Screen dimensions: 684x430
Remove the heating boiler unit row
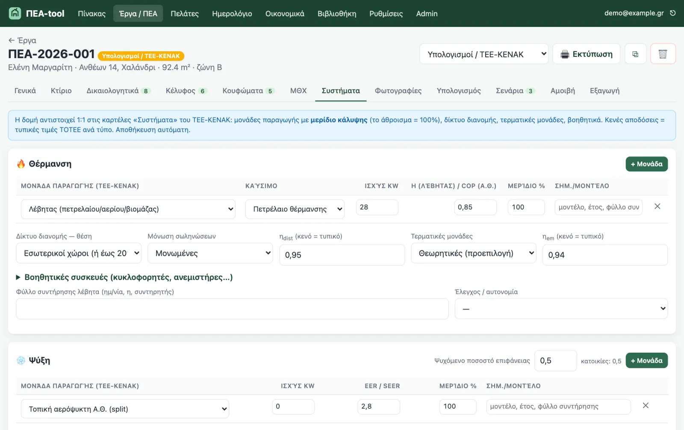coord(657,206)
